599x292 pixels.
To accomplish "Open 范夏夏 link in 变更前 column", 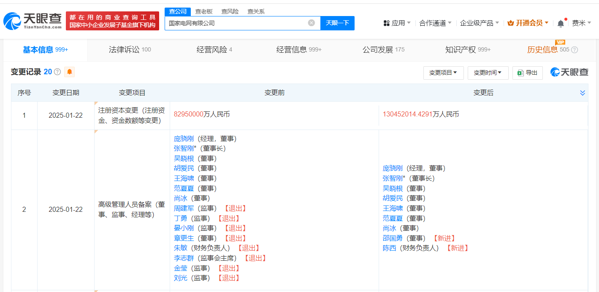I will (184, 188).
